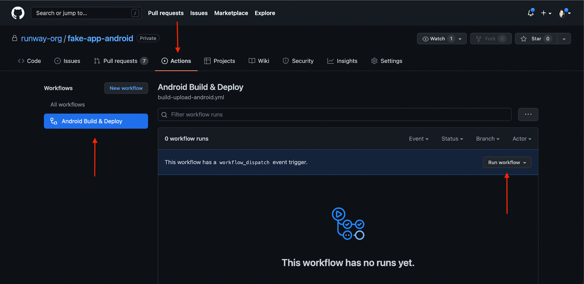This screenshot has width=584, height=284.
Task: Click the eye icon on Watch
Action: point(426,39)
